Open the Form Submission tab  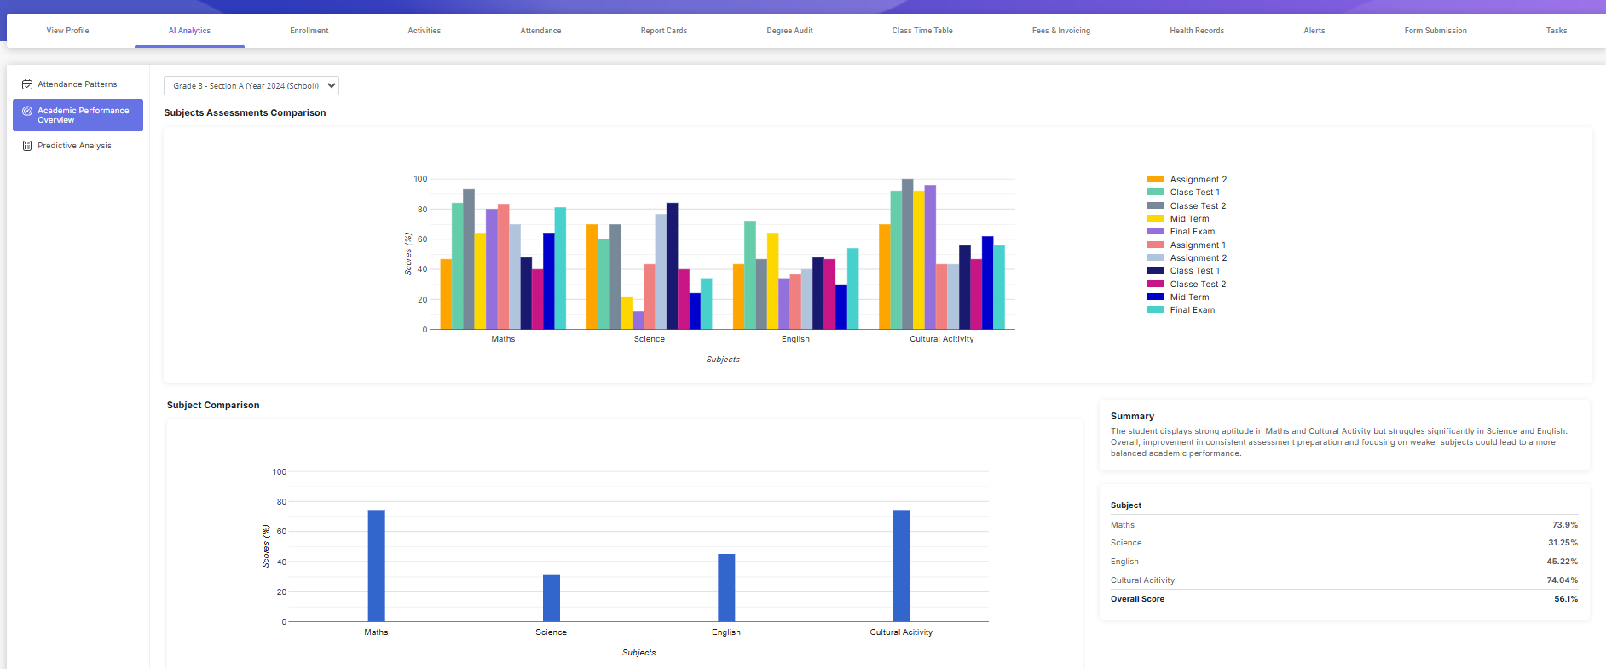1435,31
